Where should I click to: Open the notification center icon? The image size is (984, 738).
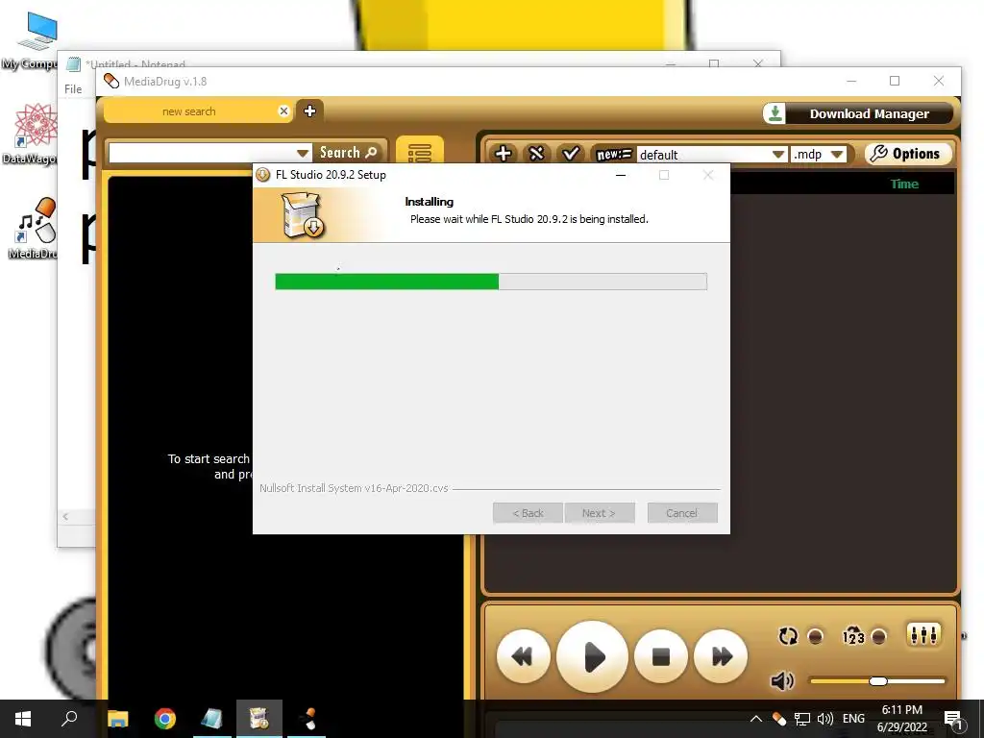[x=953, y=719]
